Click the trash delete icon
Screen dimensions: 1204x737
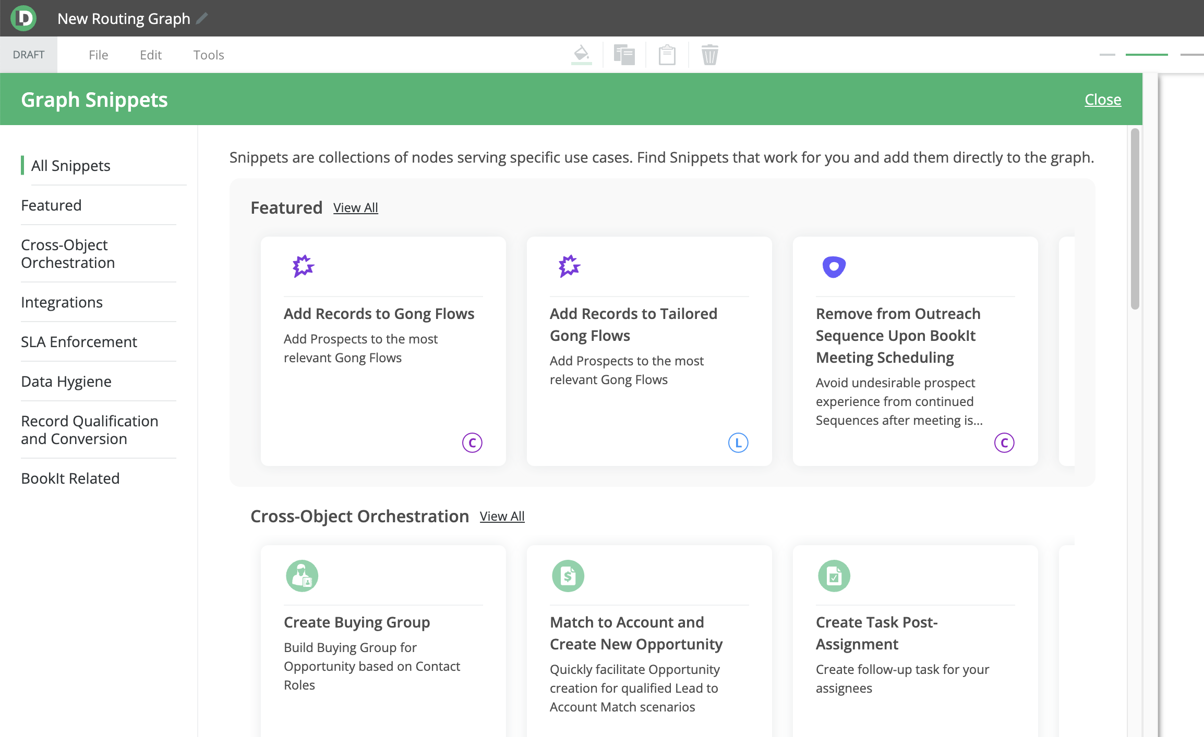(x=709, y=54)
